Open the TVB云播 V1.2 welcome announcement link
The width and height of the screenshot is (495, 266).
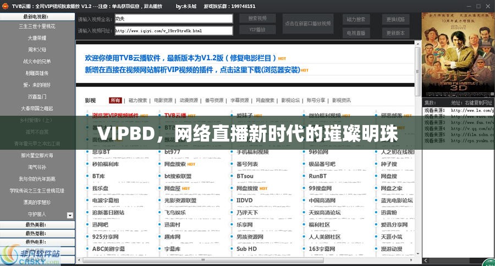pyautogui.click(x=180, y=58)
